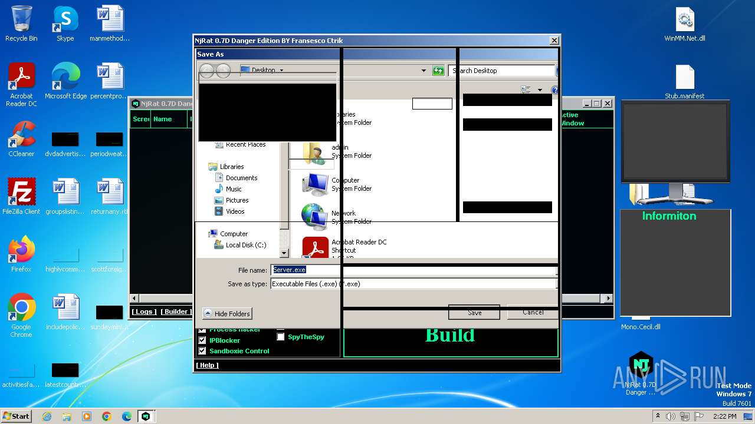Viewport: 755px width, 424px height.
Task: Select the groupslistin Word document icon
Action: [x=65, y=197]
